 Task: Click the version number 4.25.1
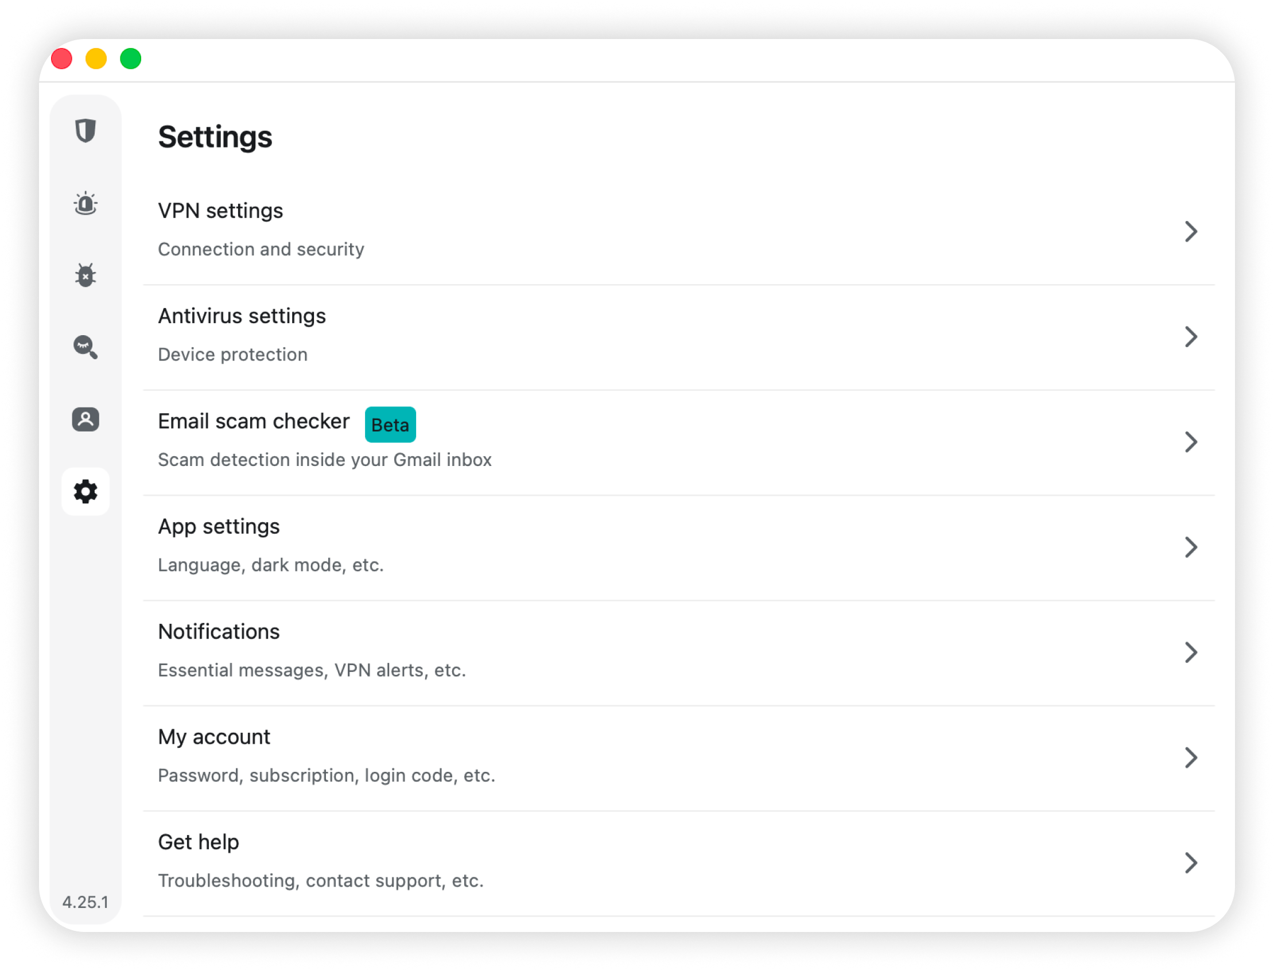pos(86,902)
